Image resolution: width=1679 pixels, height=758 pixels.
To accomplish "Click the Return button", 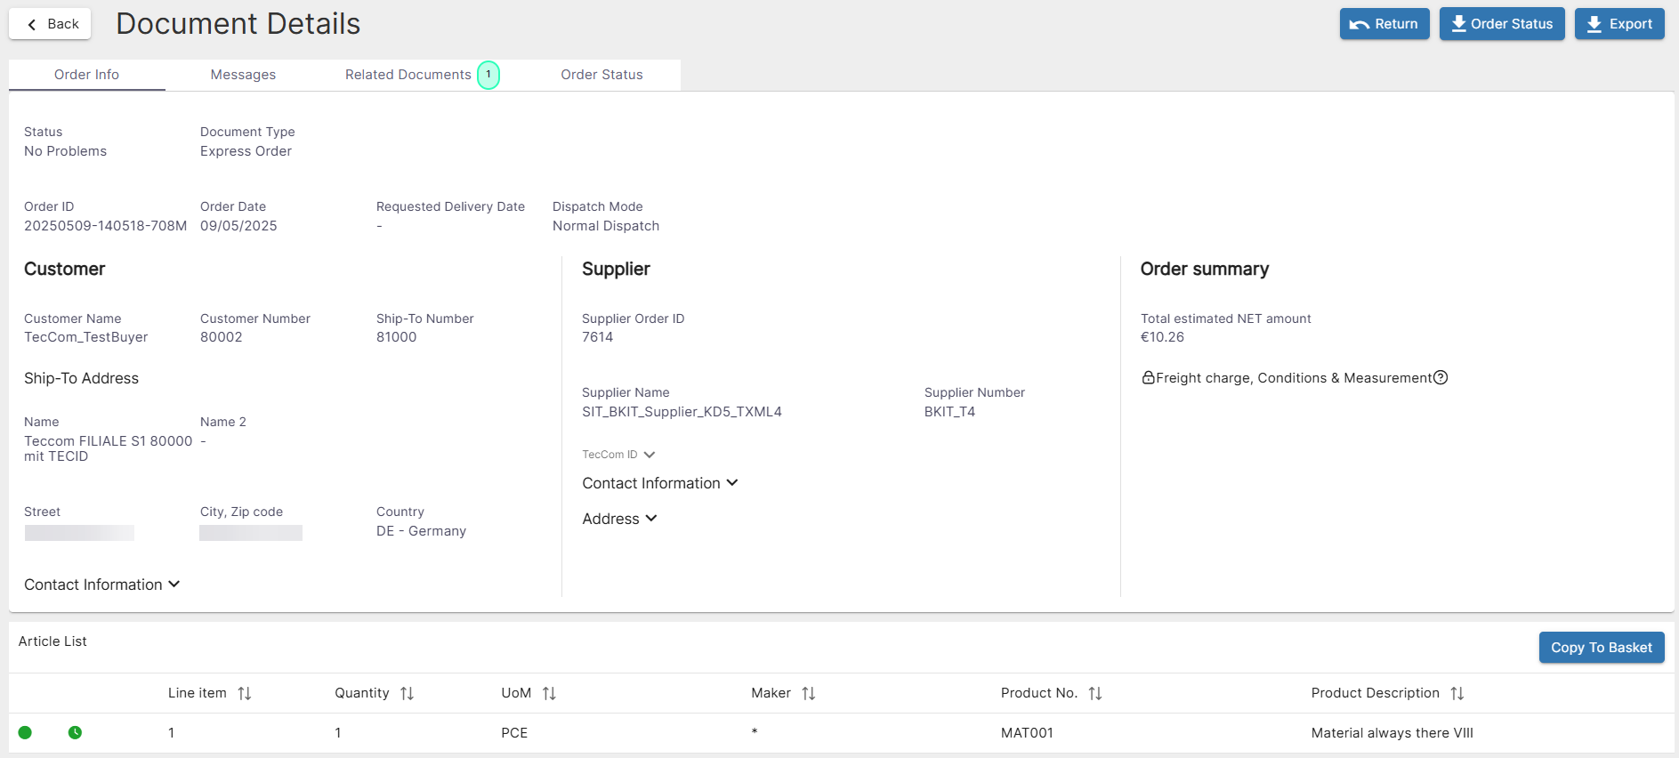I will tap(1384, 24).
